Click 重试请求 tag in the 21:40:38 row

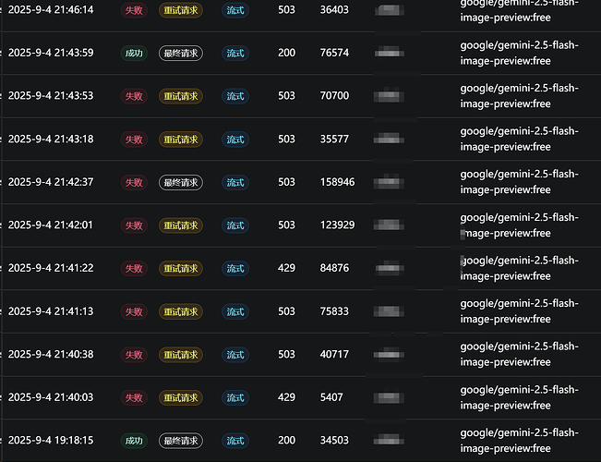tap(181, 355)
